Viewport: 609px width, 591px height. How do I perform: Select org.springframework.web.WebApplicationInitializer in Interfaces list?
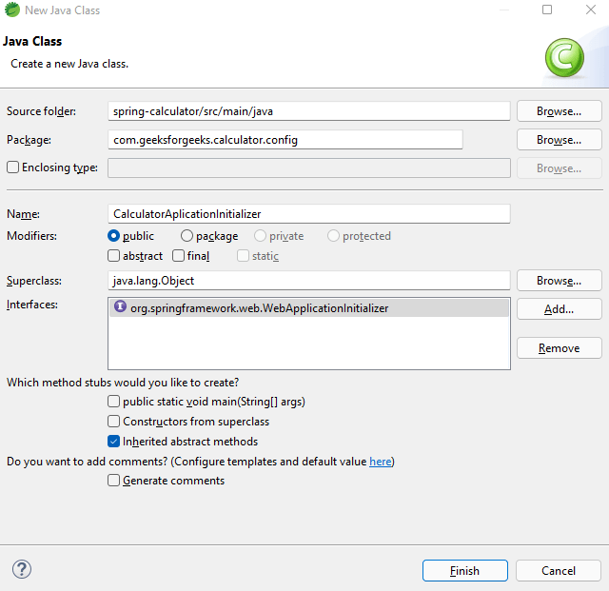[259, 308]
